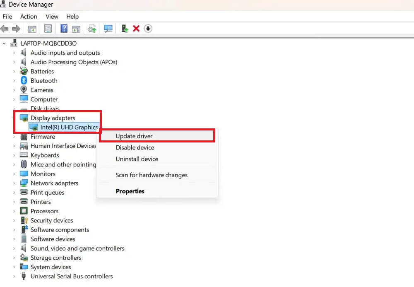The image size is (414, 287).
Task: Expand the System devices chevron
Action: click(x=14, y=267)
